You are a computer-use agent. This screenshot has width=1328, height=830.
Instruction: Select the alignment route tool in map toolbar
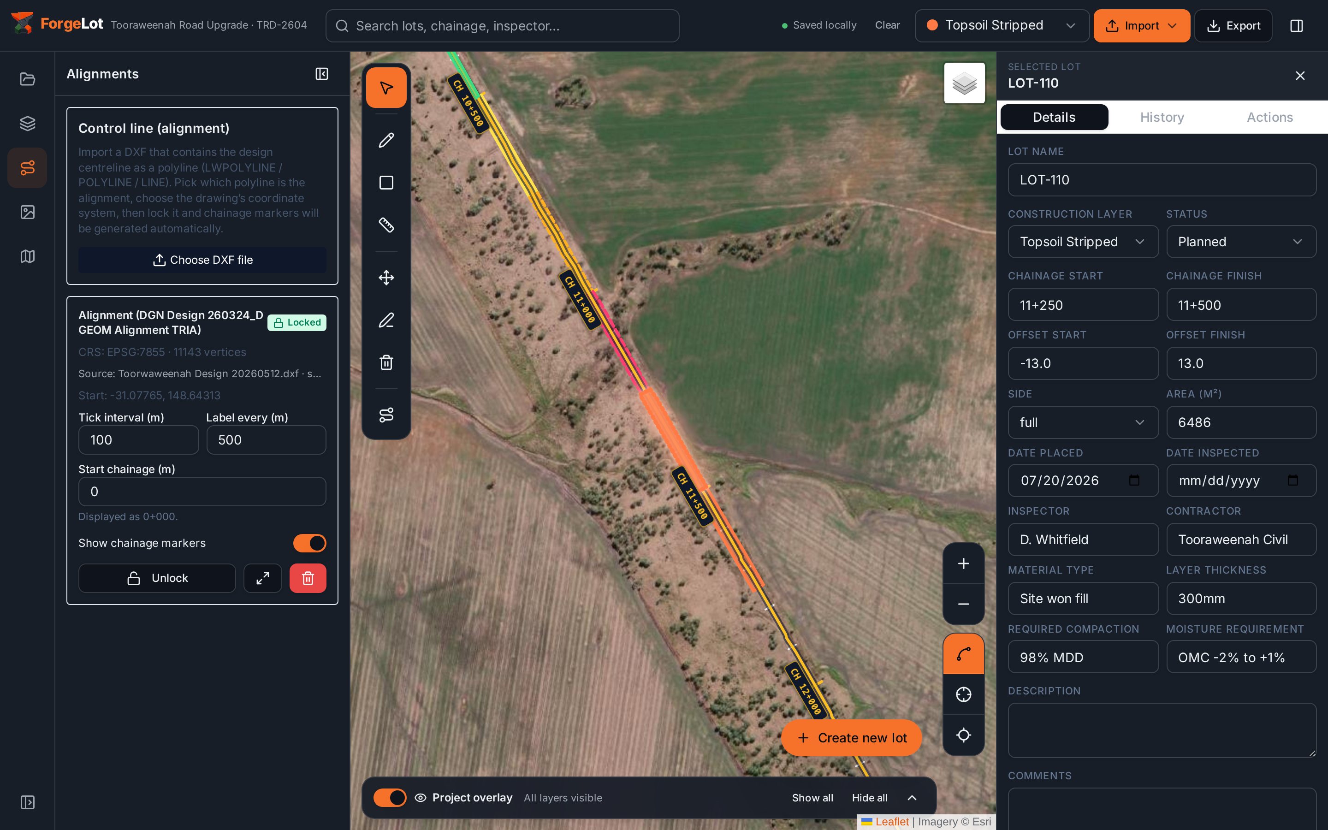[386, 415]
